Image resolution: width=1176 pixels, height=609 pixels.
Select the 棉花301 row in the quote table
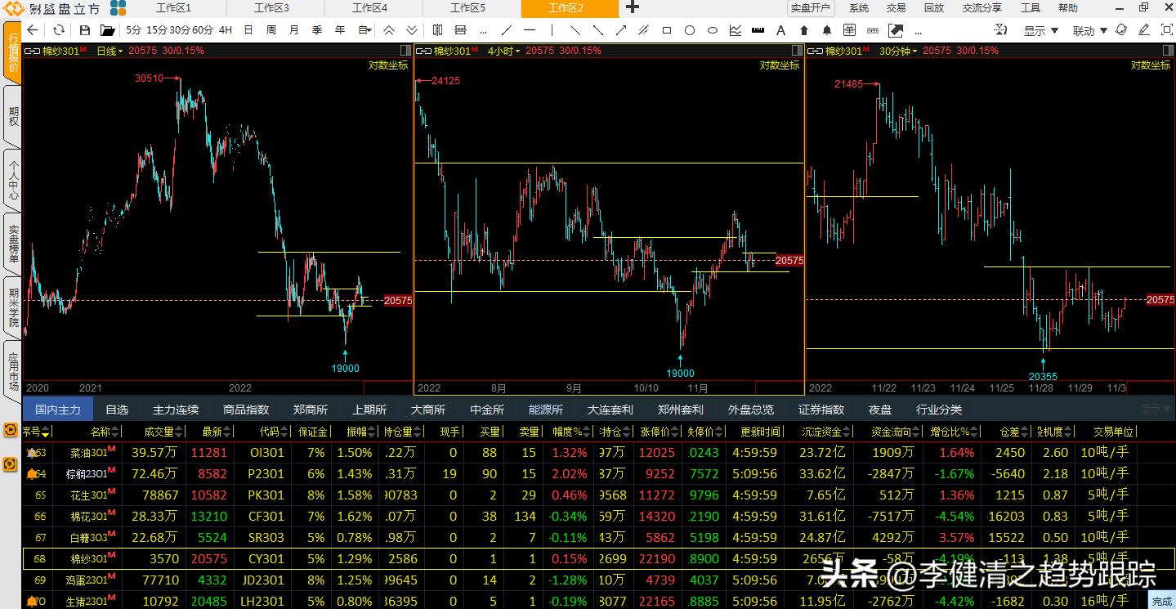(x=599, y=516)
